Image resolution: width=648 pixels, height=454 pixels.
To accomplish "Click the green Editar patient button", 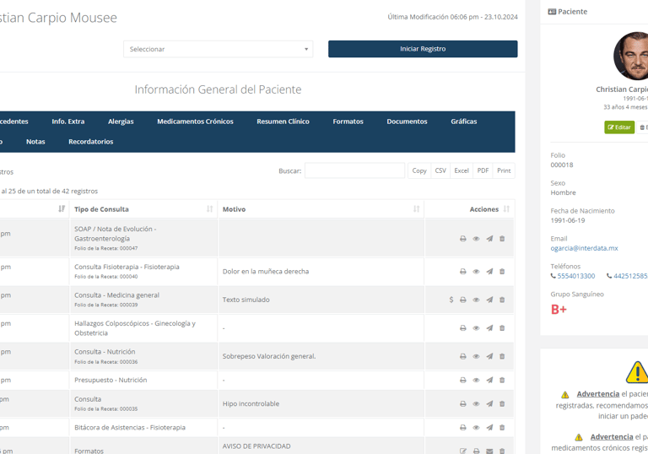I will 619,127.
